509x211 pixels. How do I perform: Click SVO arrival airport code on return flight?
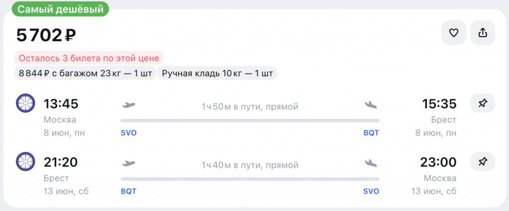tap(371, 191)
